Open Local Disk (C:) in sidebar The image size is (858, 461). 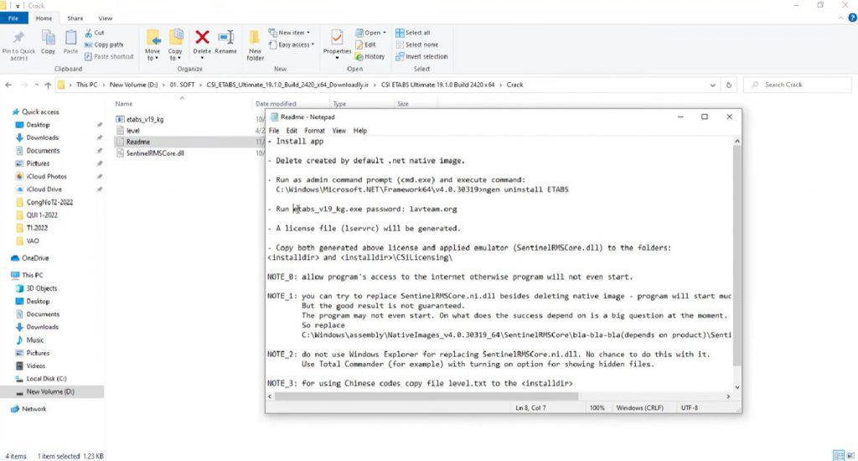pyautogui.click(x=46, y=378)
